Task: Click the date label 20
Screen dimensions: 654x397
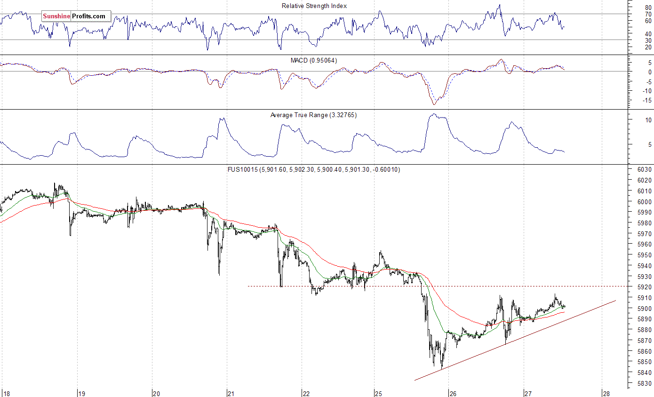Action: click(156, 393)
